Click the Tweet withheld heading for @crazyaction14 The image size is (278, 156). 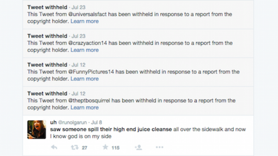pos(47,36)
